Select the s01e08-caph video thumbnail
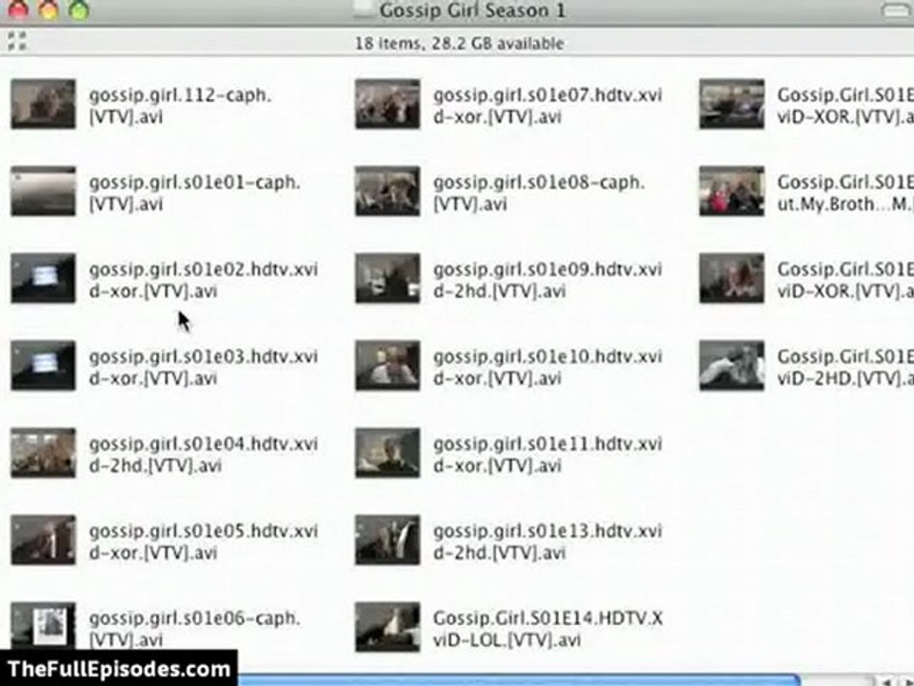 click(x=387, y=192)
